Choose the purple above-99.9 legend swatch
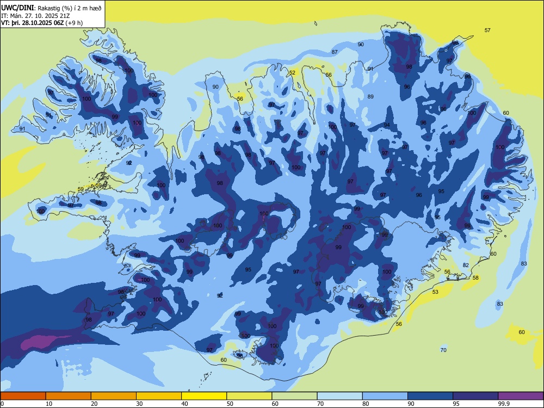 pos(521,396)
